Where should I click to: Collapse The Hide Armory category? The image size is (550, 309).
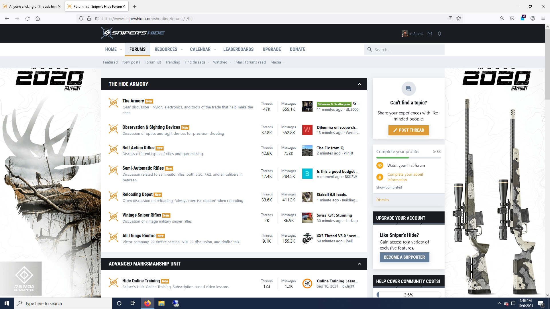coord(360,84)
